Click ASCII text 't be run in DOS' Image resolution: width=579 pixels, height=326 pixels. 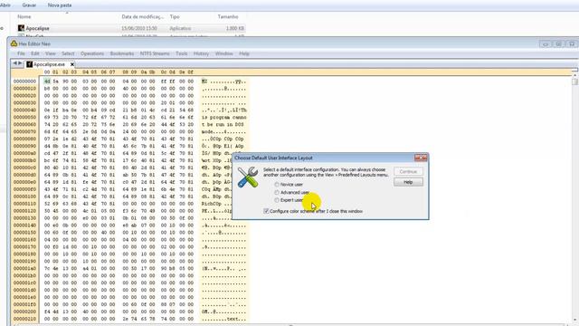coord(223,124)
